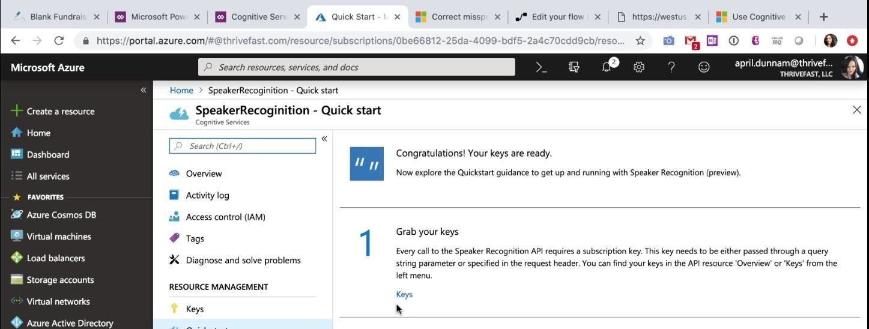Viewport: 869px width, 329px height.
Task: Go forward in browser history
Action: tap(37, 41)
